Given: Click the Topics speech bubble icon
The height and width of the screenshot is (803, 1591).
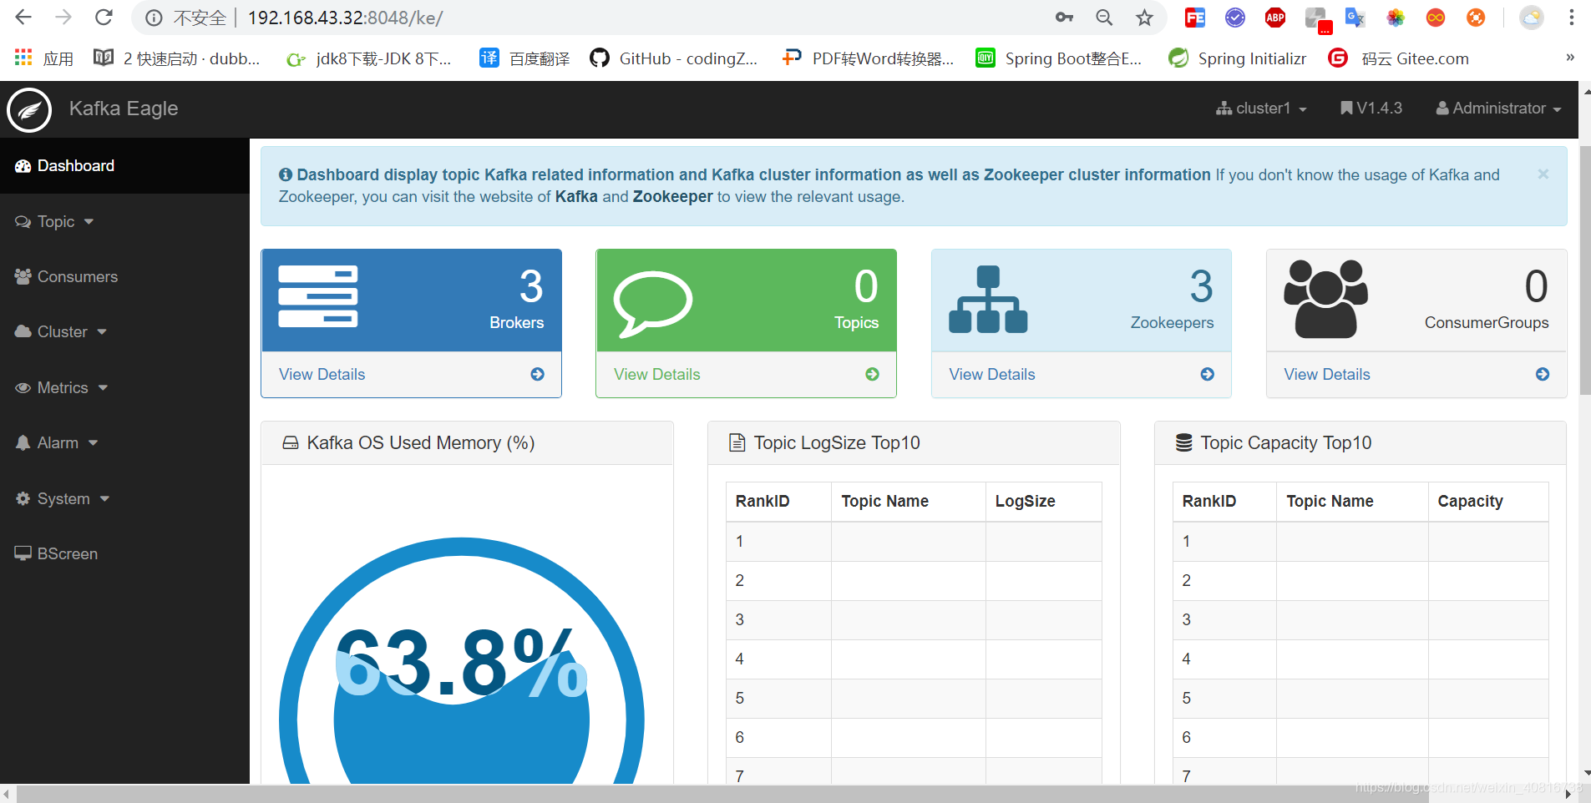Looking at the screenshot, I should (652, 303).
